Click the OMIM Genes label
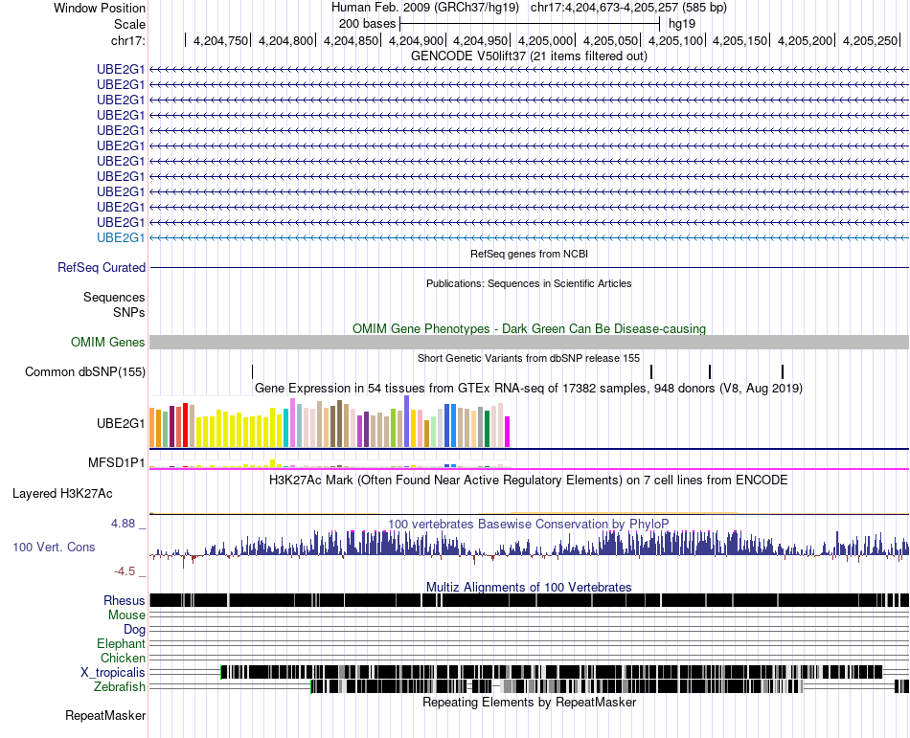Screen dimensions: 910x738 click(x=108, y=342)
